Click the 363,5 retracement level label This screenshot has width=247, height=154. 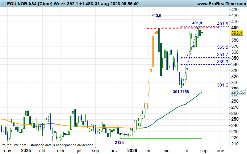click(222, 47)
